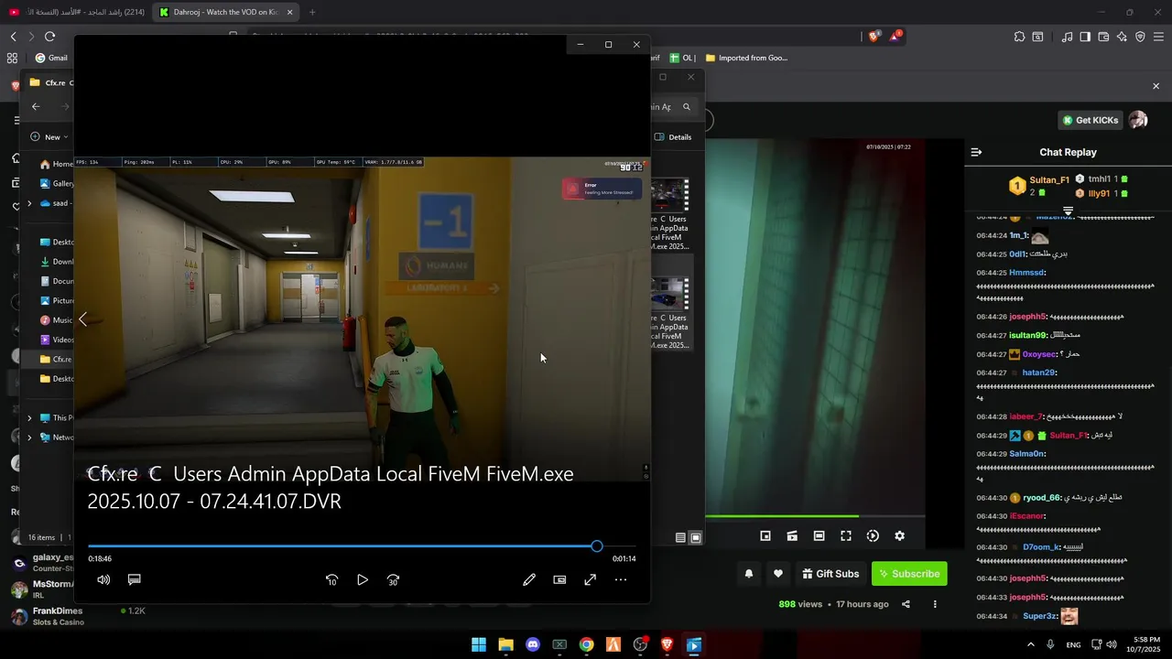Open Home in File Explorer sidebar
Viewport: 1172px width, 659px height.
click(57, 164)
